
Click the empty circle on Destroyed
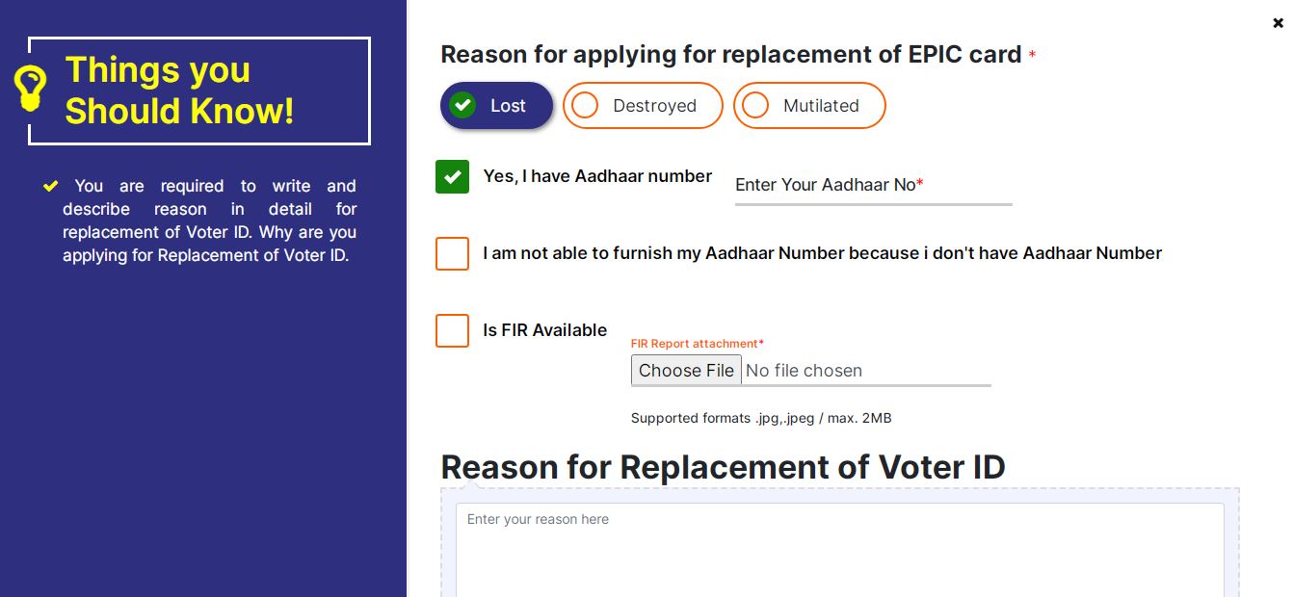pos(586,106)
